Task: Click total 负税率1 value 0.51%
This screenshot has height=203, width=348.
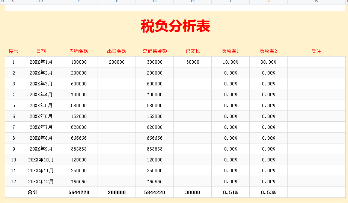Action: coord(230,192)
